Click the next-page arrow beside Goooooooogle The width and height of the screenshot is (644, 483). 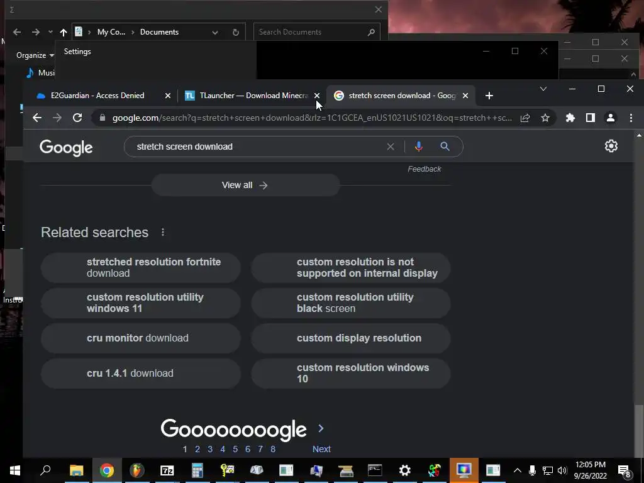321,428
